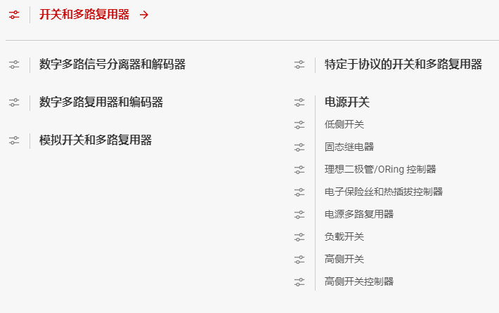Click the red filter icon beside 开关和多路复用器

click(14, 15)
